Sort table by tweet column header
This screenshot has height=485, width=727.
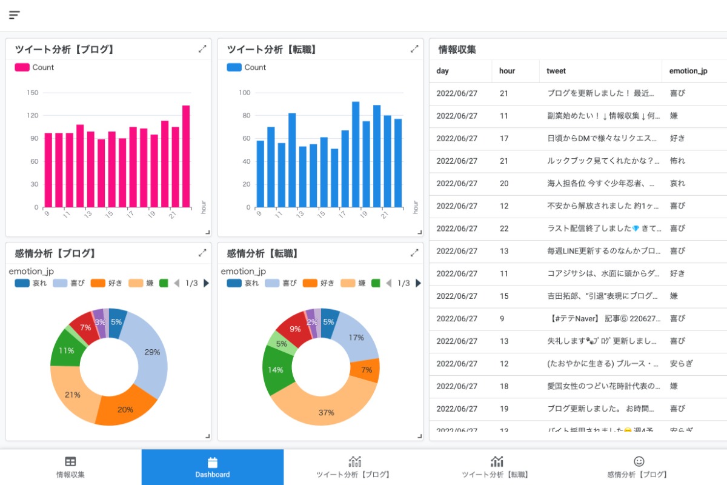coord(600,71)
